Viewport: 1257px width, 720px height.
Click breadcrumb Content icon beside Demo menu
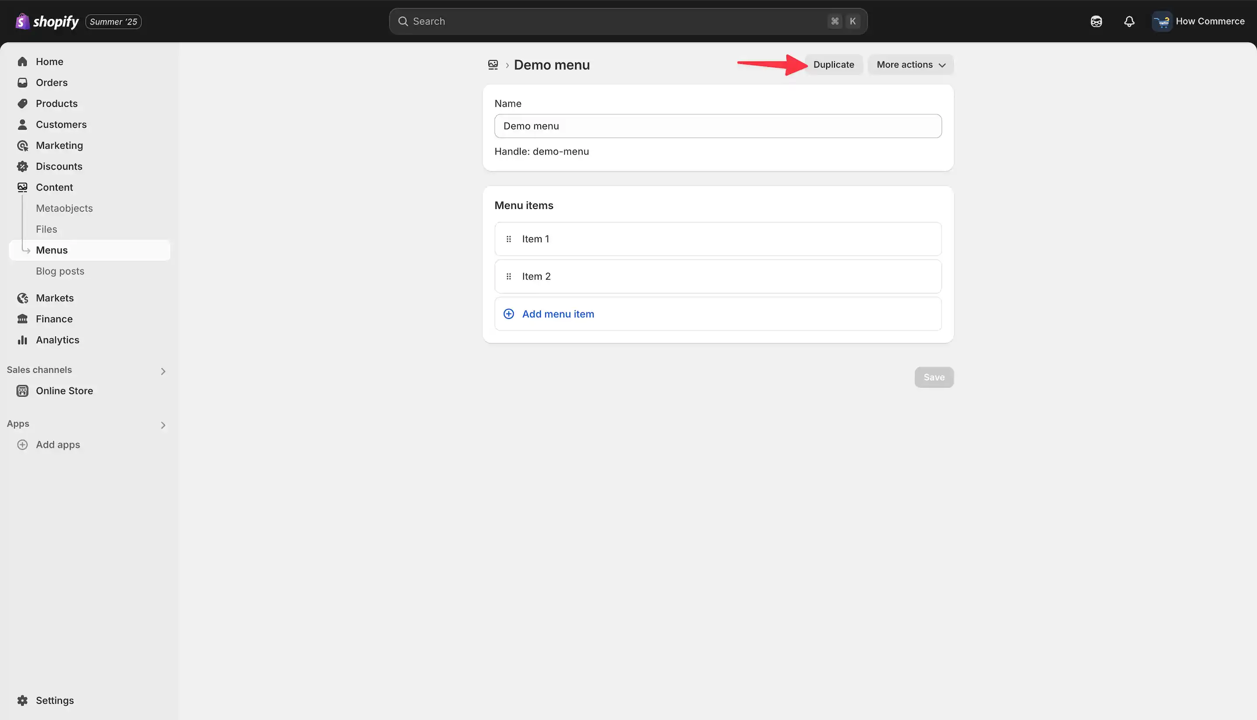(493, 65)
